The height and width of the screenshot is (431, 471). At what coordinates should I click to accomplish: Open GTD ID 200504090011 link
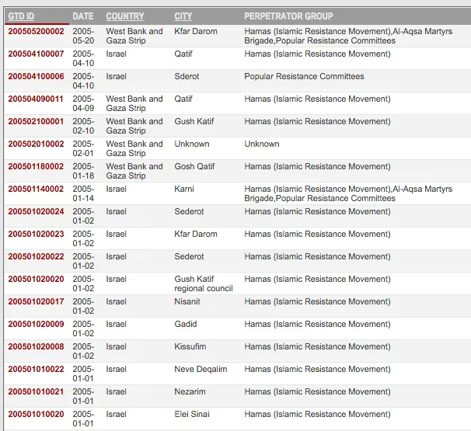(x=36, y=99)
